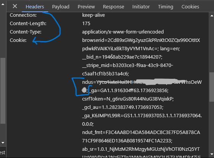Open the Preview tab

click(86, 7)
